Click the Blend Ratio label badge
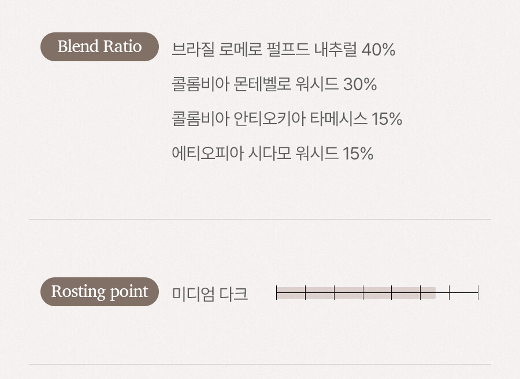Image resolution: width=520 pixels, height=379 pixels. (99, 47)
